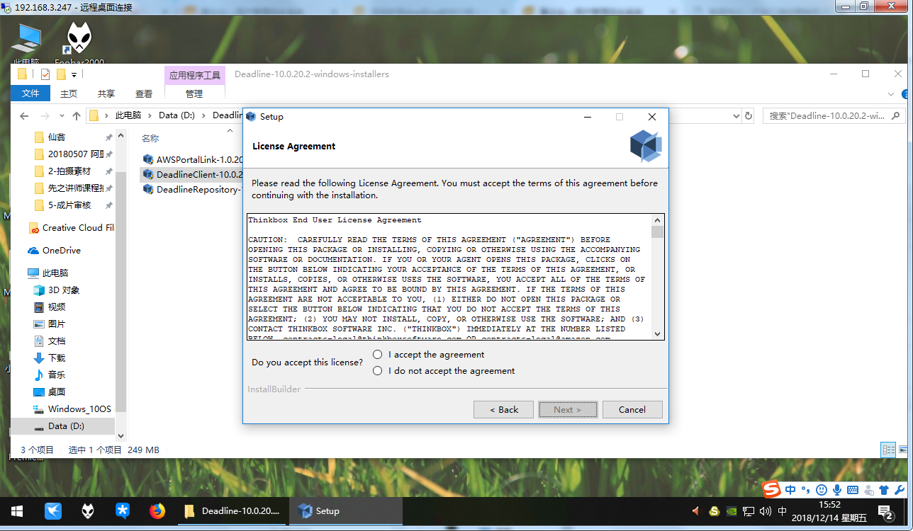Click the 应用程序工具 contextual tab header
913x531 pixels.
[x=195, y=75]
